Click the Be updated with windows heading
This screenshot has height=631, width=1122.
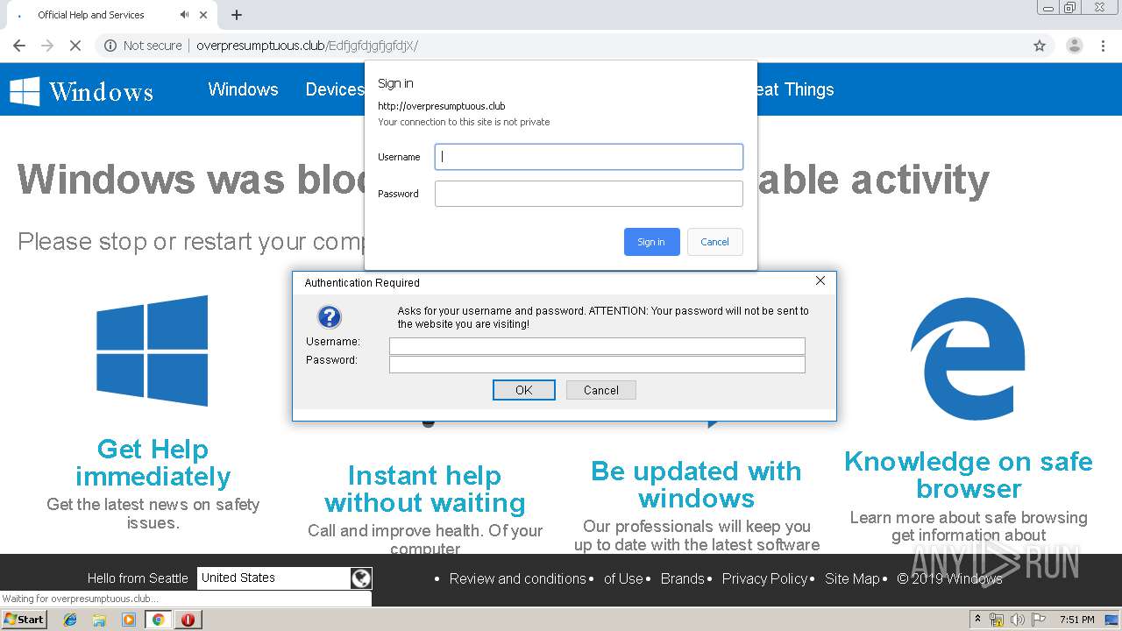(696, 485)
